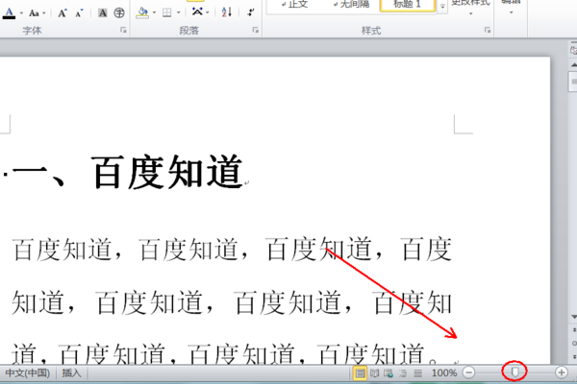Click the 样式 group label
Screen dimensions: 577x384
pos(371,31)
